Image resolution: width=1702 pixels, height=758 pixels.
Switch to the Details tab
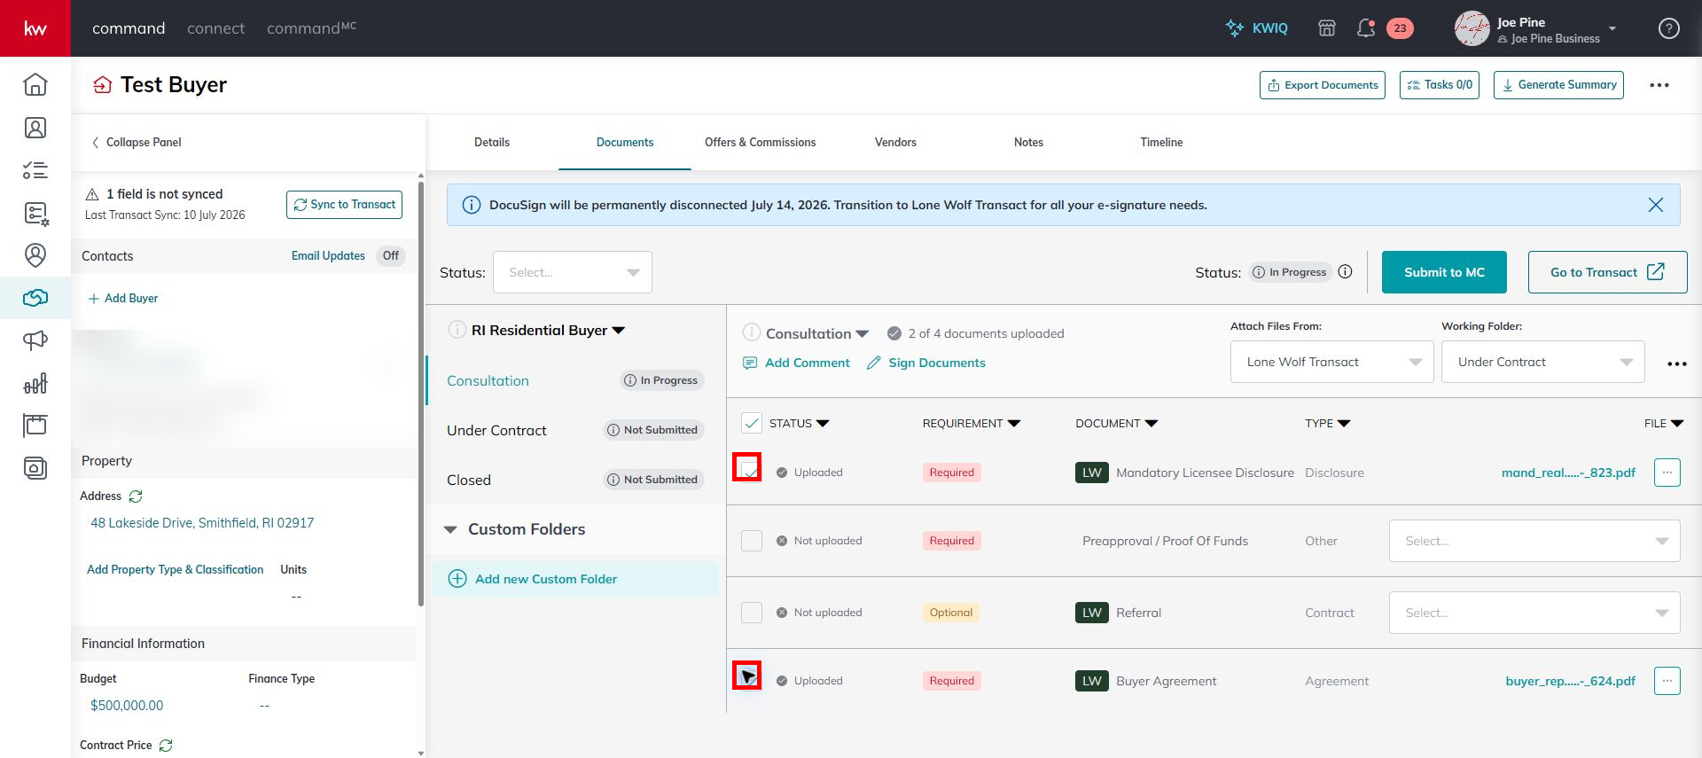coord(492,142)
